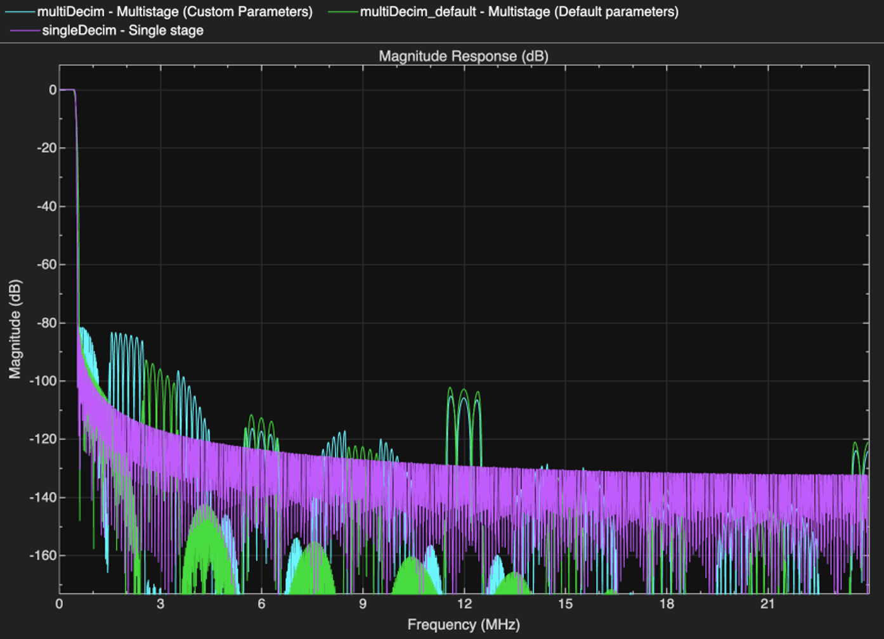Viewport: 884px width, 639px height.
Task: Select the Magnitude (dB) y-axis label
Action: [x=15, y=329]
